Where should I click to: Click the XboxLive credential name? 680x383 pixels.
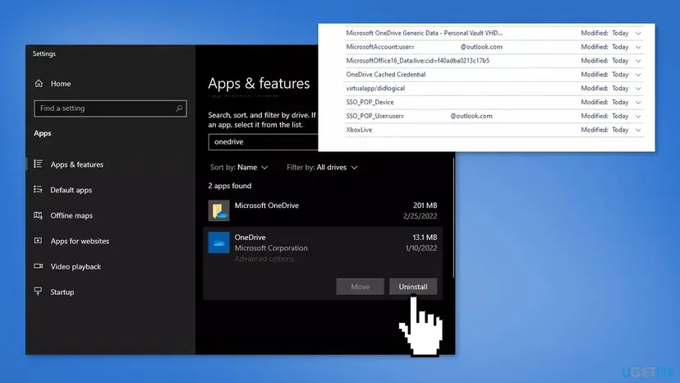tap(359, 130)
